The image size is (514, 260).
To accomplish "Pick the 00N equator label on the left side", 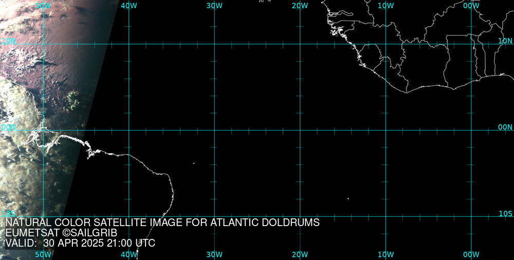I will pyautogui.click(x=9, y=127).
